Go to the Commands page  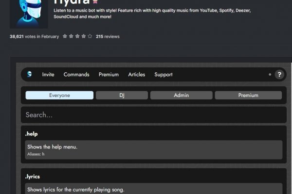tap(76, 75)
